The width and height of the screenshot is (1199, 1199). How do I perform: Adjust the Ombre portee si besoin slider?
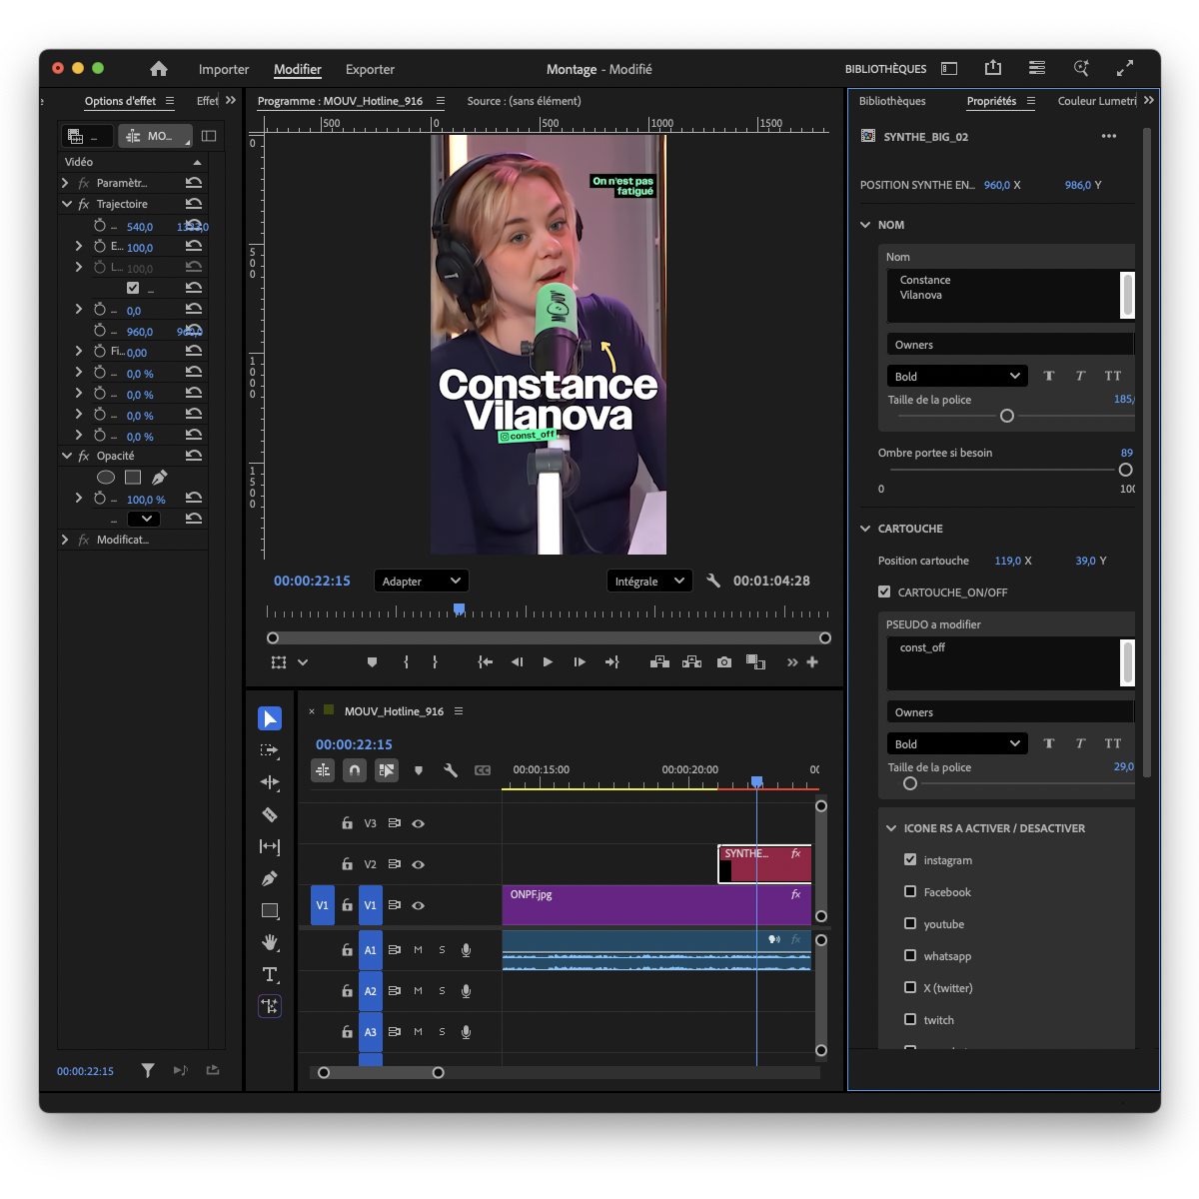point(1125,470)
